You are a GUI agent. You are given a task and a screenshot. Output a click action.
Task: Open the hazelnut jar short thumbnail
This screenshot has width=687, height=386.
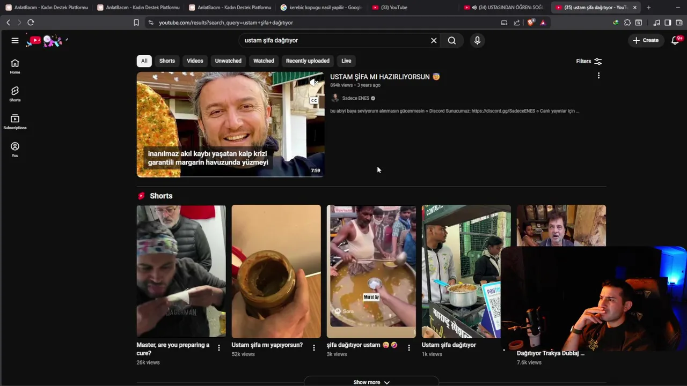coord(276,271)
